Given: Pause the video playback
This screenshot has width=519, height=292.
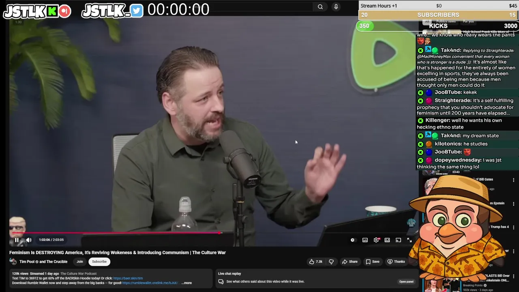Looking at the screenshot, I should 17,240.
